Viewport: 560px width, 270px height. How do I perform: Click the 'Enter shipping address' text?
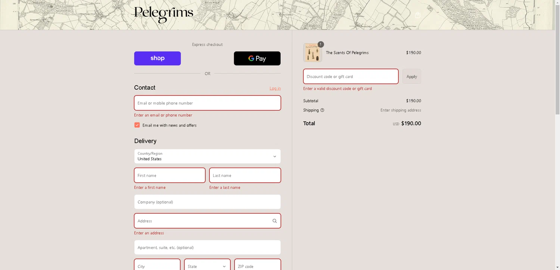(401, 110)
